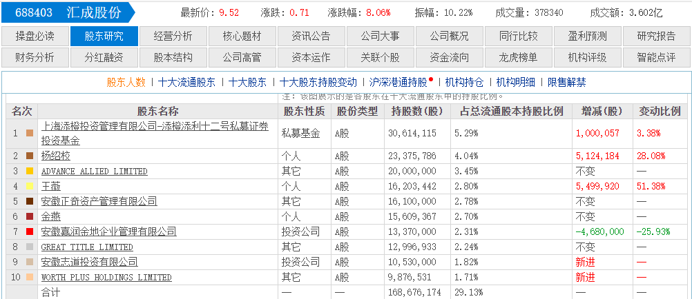The image size is (692, 299).
Task: Click dark red swatch beside 金燕
Action: click(30, 216)
